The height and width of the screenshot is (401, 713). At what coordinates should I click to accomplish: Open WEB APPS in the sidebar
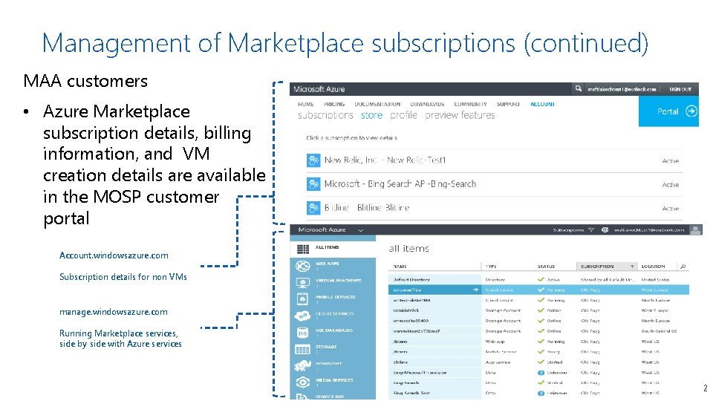333,266
